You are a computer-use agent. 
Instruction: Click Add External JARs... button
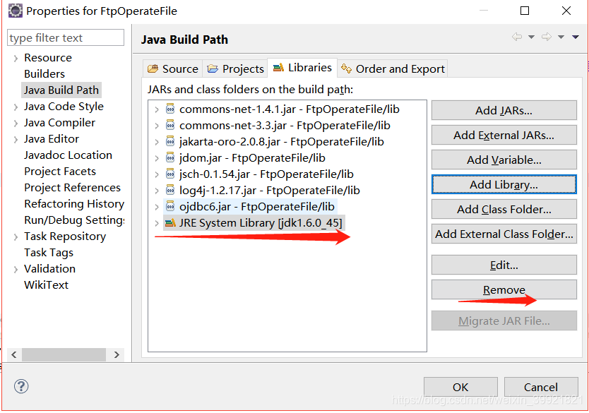coord(504,135)
